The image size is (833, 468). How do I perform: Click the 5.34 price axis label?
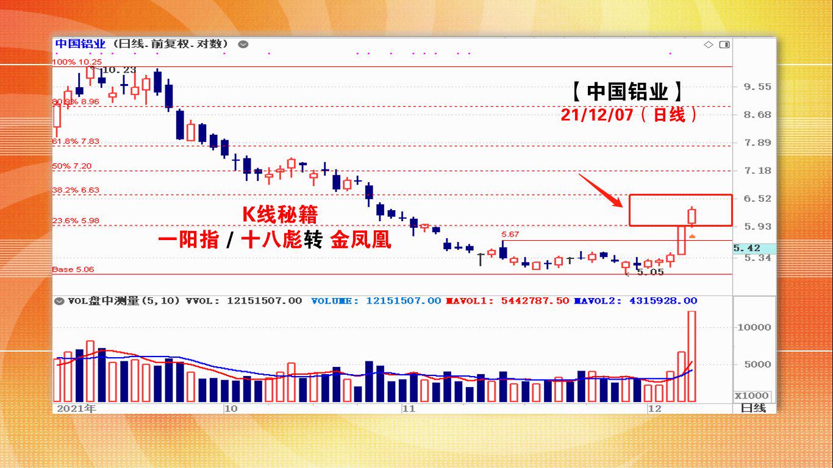click(x=757, y=258)
